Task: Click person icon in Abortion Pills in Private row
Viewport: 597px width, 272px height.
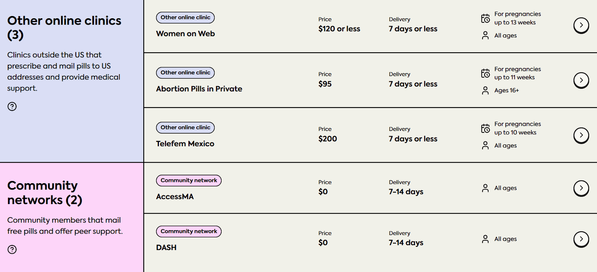Action: [x=485, y=91]
